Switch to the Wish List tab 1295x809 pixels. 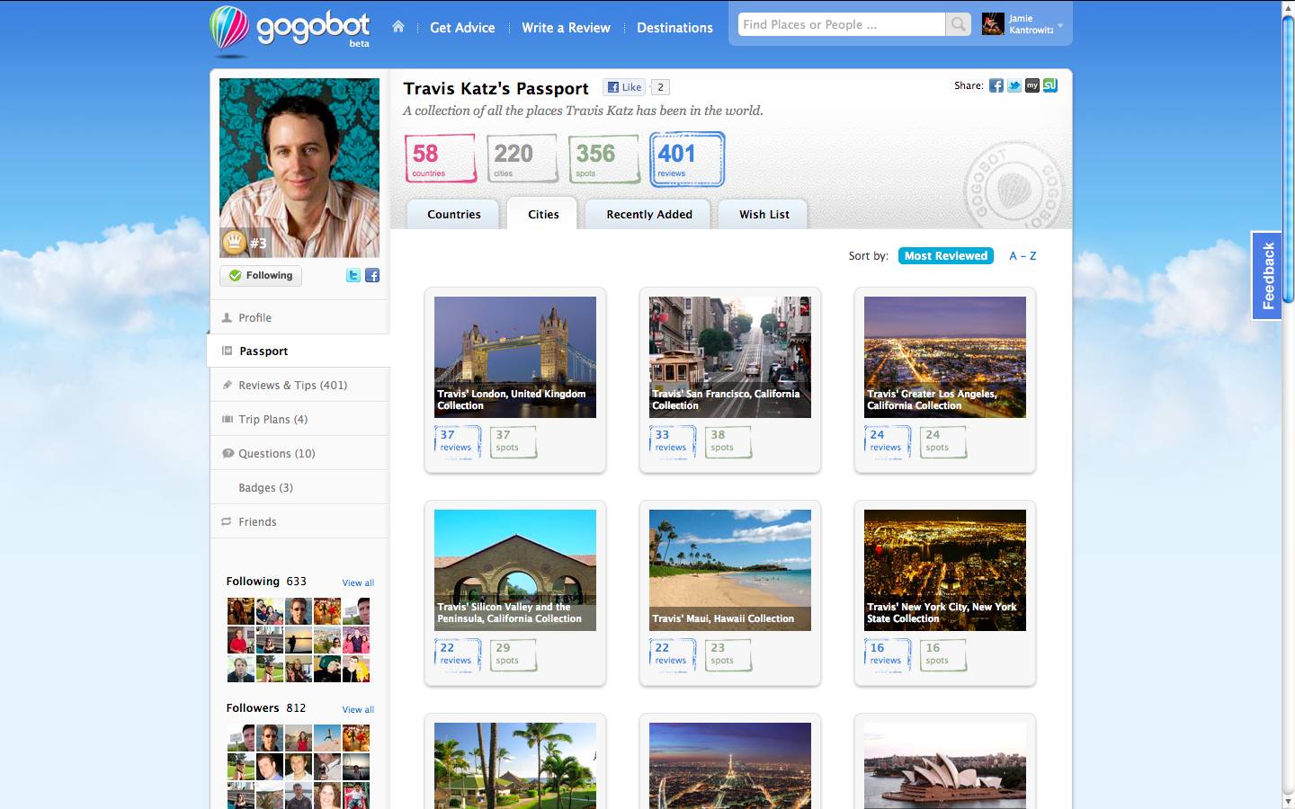tap(764, 214)
